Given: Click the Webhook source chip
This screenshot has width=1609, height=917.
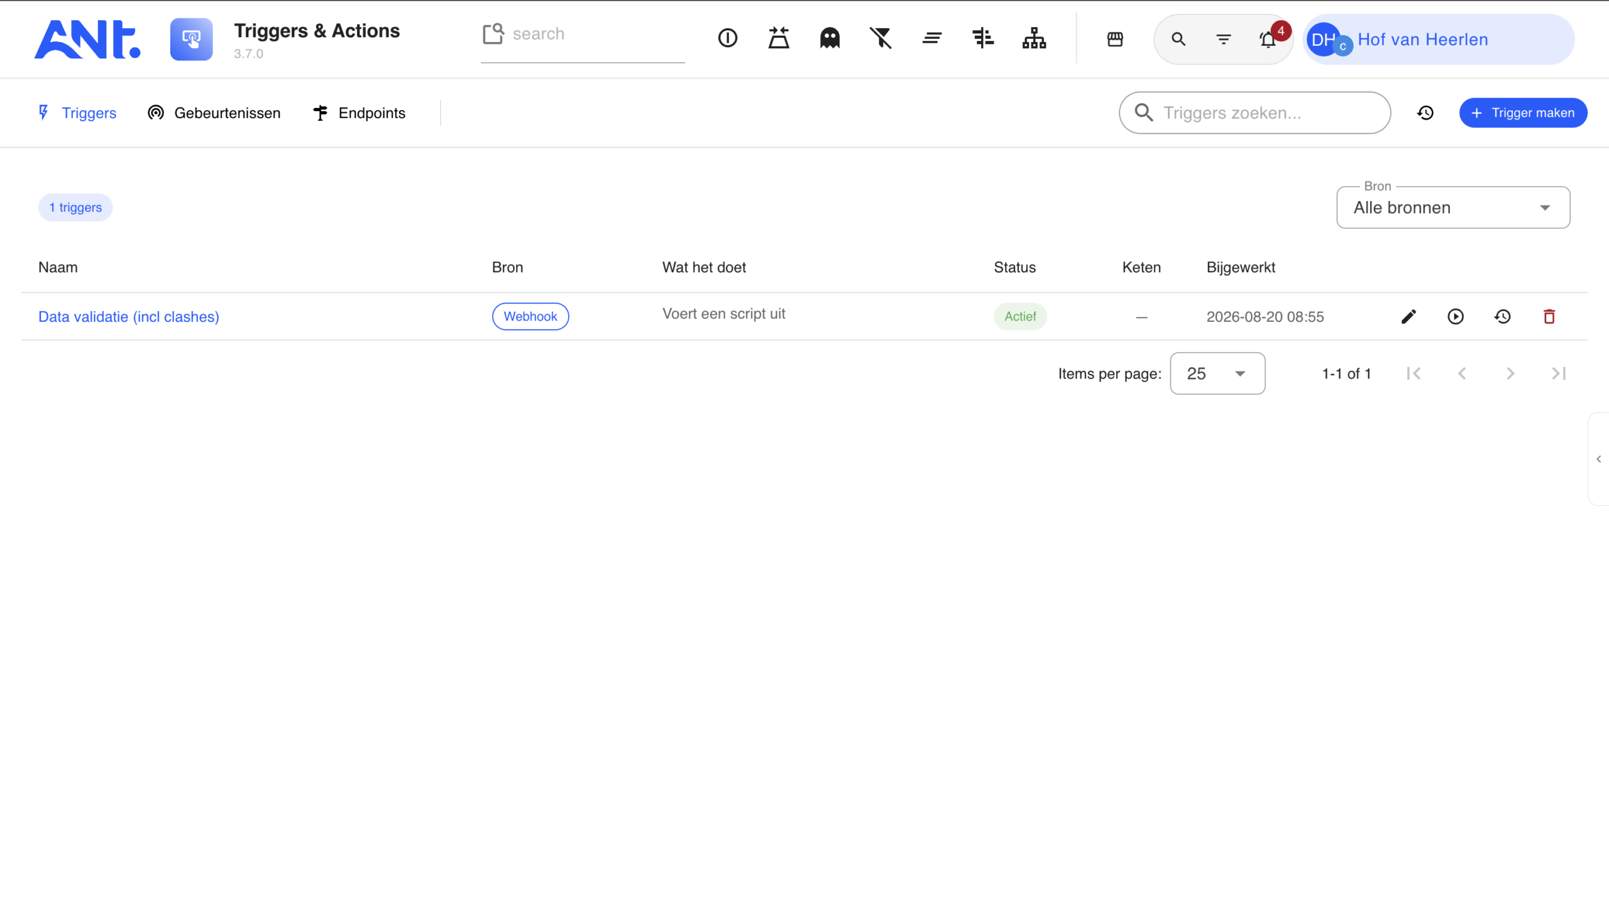Looking at the screenshot, I should click(530, 317).
